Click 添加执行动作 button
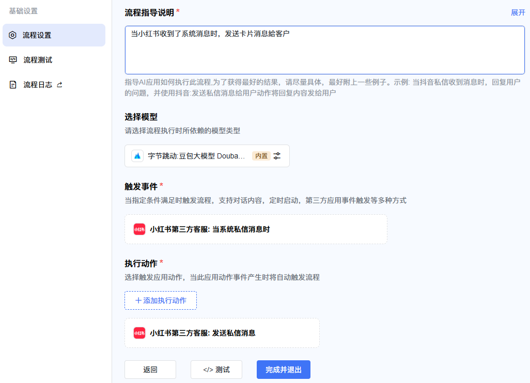 point(161,300)
